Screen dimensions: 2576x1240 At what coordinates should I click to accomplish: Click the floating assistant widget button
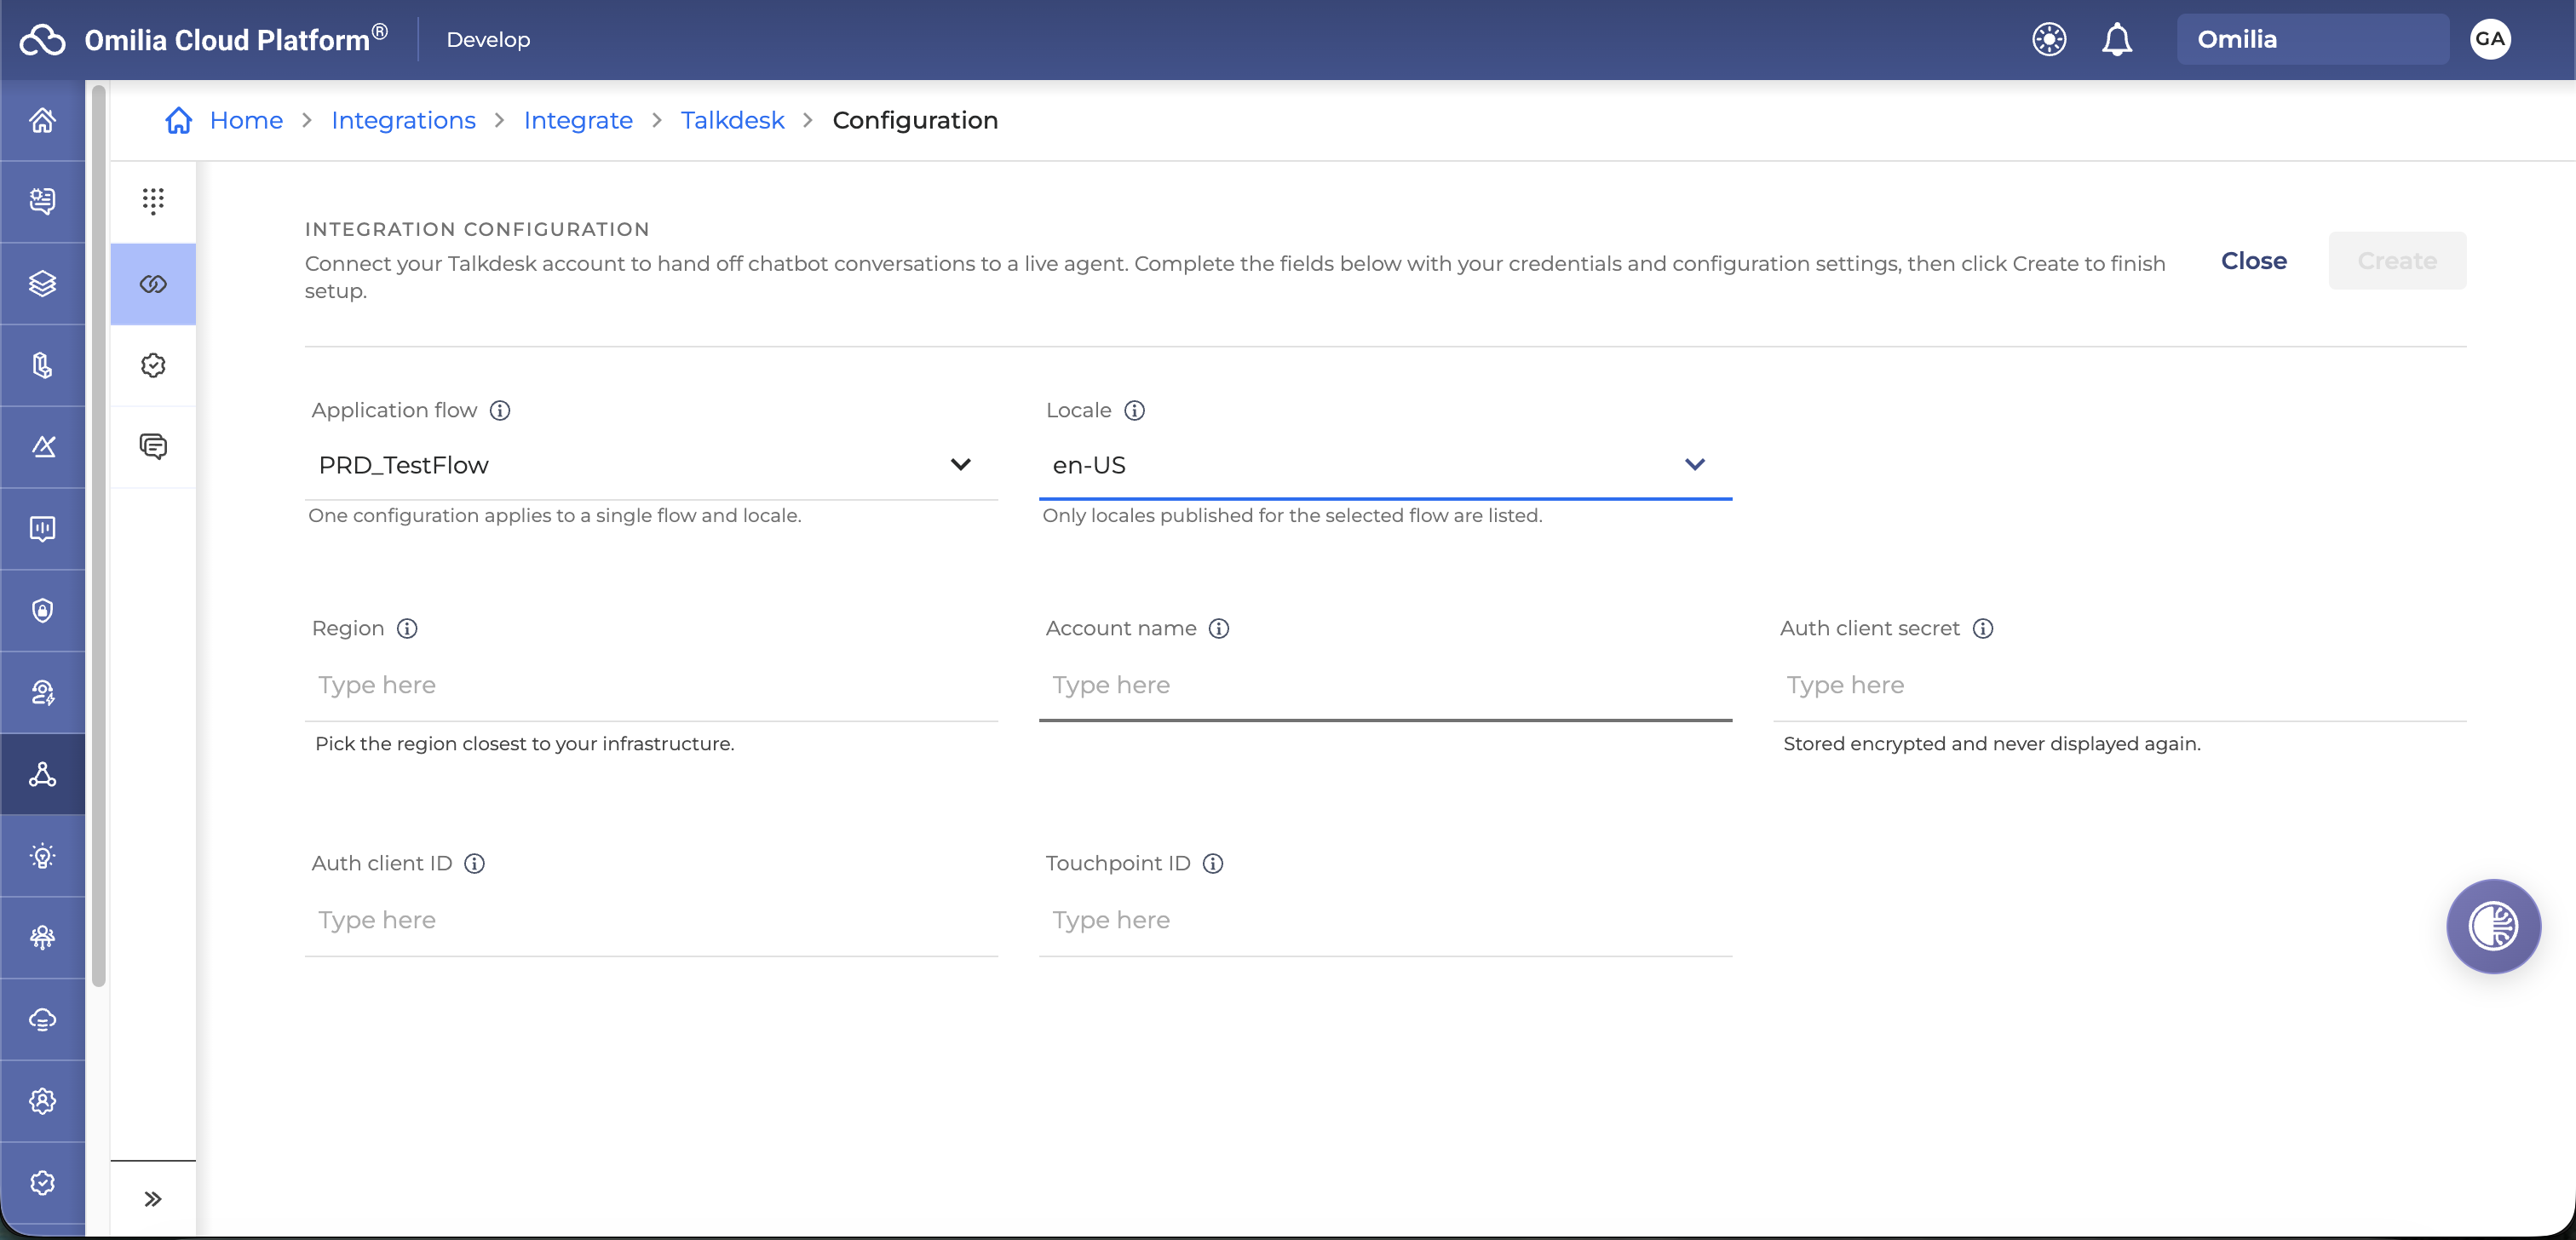(x=2493, y=926)
